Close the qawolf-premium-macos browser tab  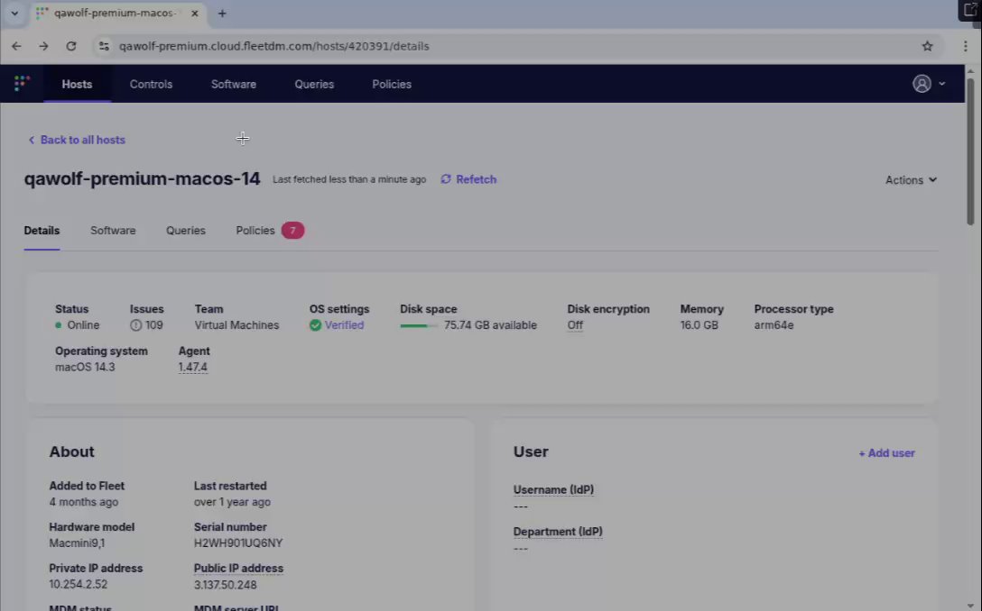click(x=195, y=14)
